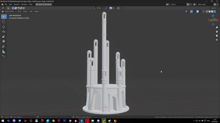Click the Blender logo menu icon
Viewport: 220px width, 123px height.
[x=2, y=4]
